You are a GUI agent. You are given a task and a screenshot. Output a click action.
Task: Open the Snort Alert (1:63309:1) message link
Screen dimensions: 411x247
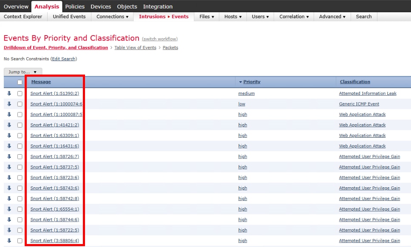(x=54, y=136)
